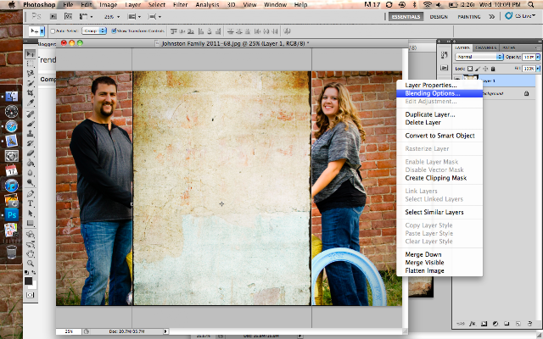Viewport: 543px width, 339px height.
Task: Select the Blur tool
Action: click(31, 172)
